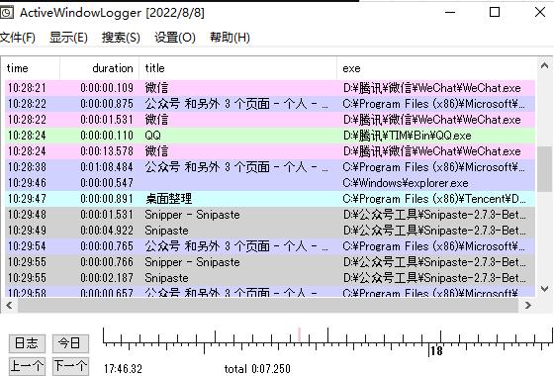Open the 文件(F) menu

(x=18, y=38)
